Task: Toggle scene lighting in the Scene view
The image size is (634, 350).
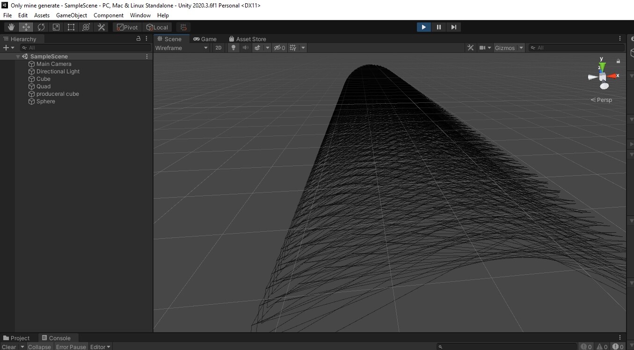Action: pyautogui.click(x=233, y=48)
